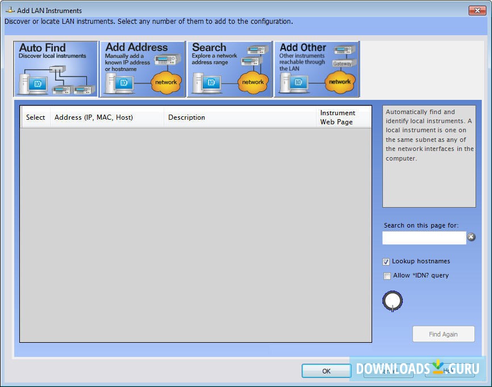Screen dimensions: 492x387
Task: Click the network cloud icon in Add Other panel
Action: 340,83
